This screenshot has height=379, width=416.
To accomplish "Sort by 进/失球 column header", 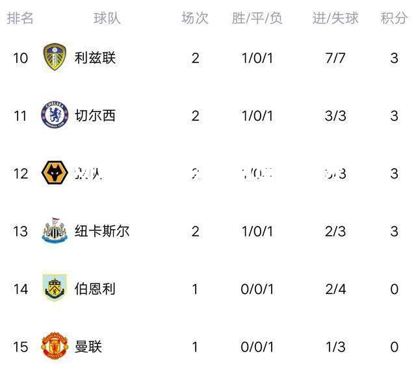I will 335,18.
